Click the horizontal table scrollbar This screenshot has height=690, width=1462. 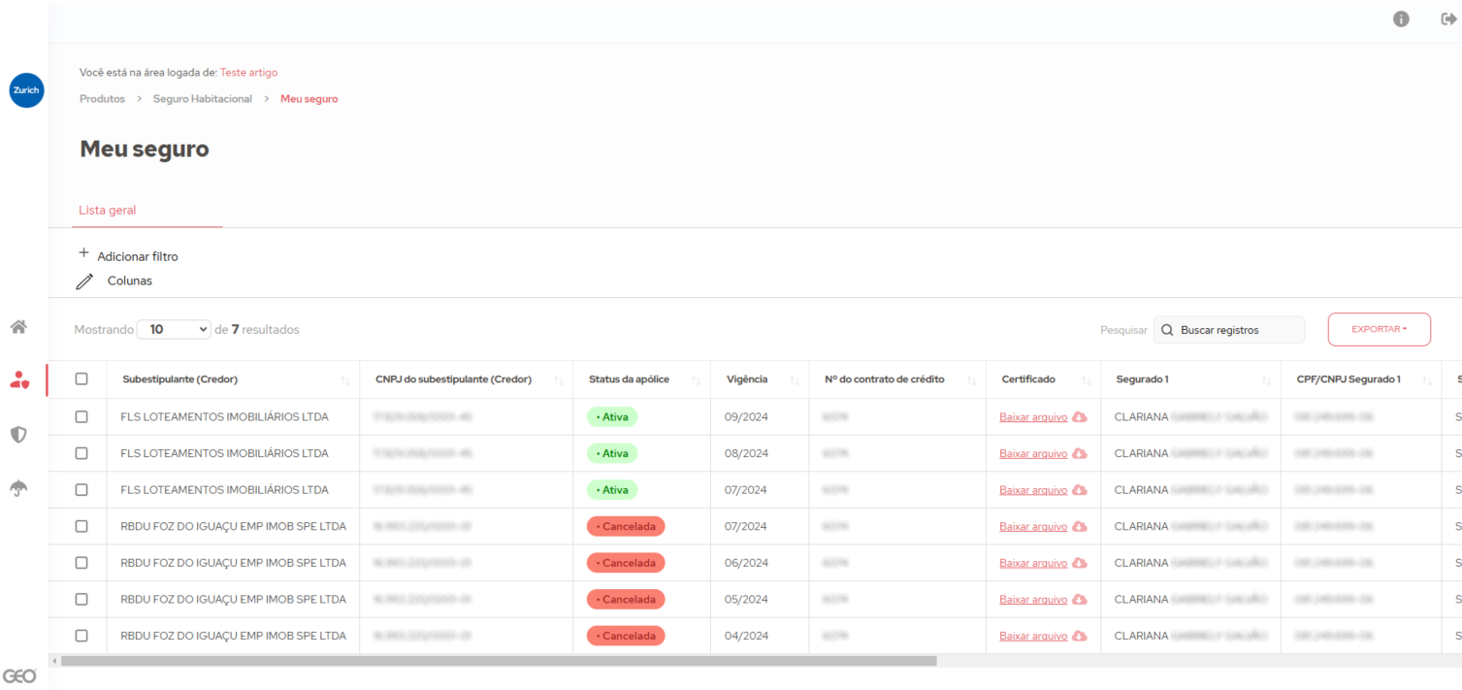(x=499, y=661)
